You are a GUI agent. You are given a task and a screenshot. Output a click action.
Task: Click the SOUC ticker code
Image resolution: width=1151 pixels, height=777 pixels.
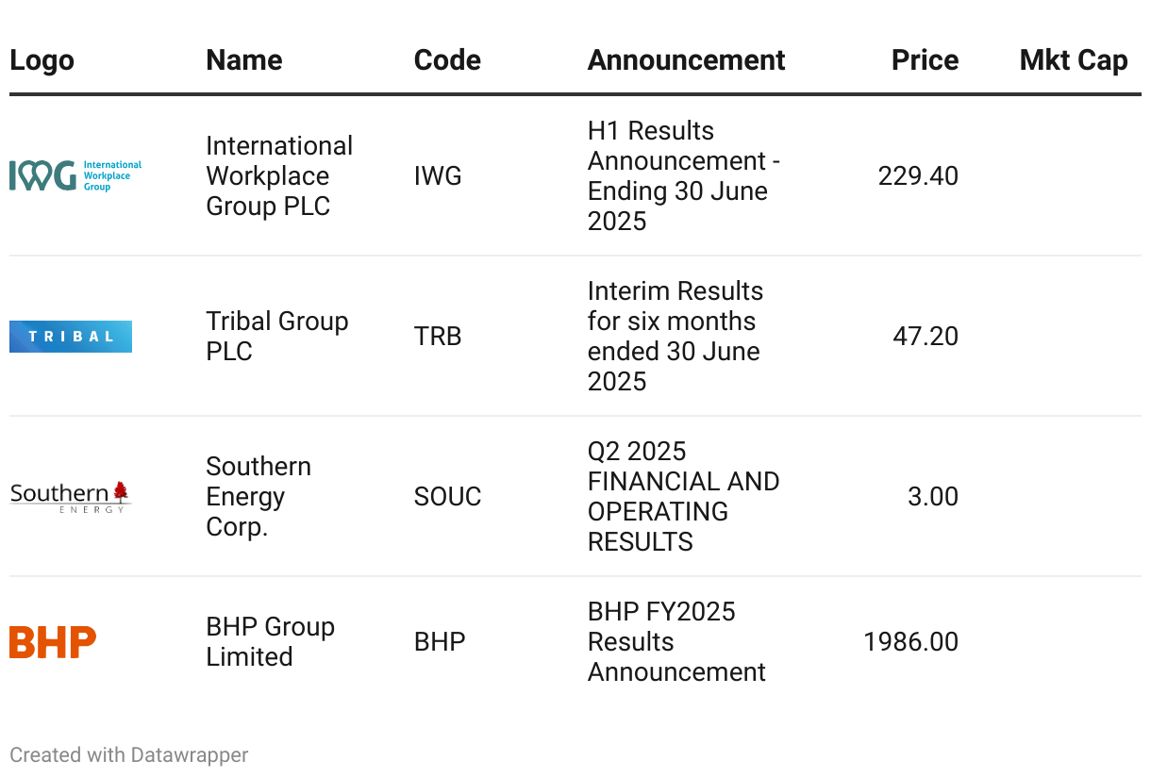coord(447,496)
